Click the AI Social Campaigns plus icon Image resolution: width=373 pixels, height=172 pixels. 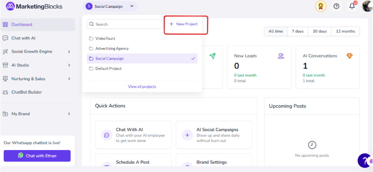coord(187,135)
